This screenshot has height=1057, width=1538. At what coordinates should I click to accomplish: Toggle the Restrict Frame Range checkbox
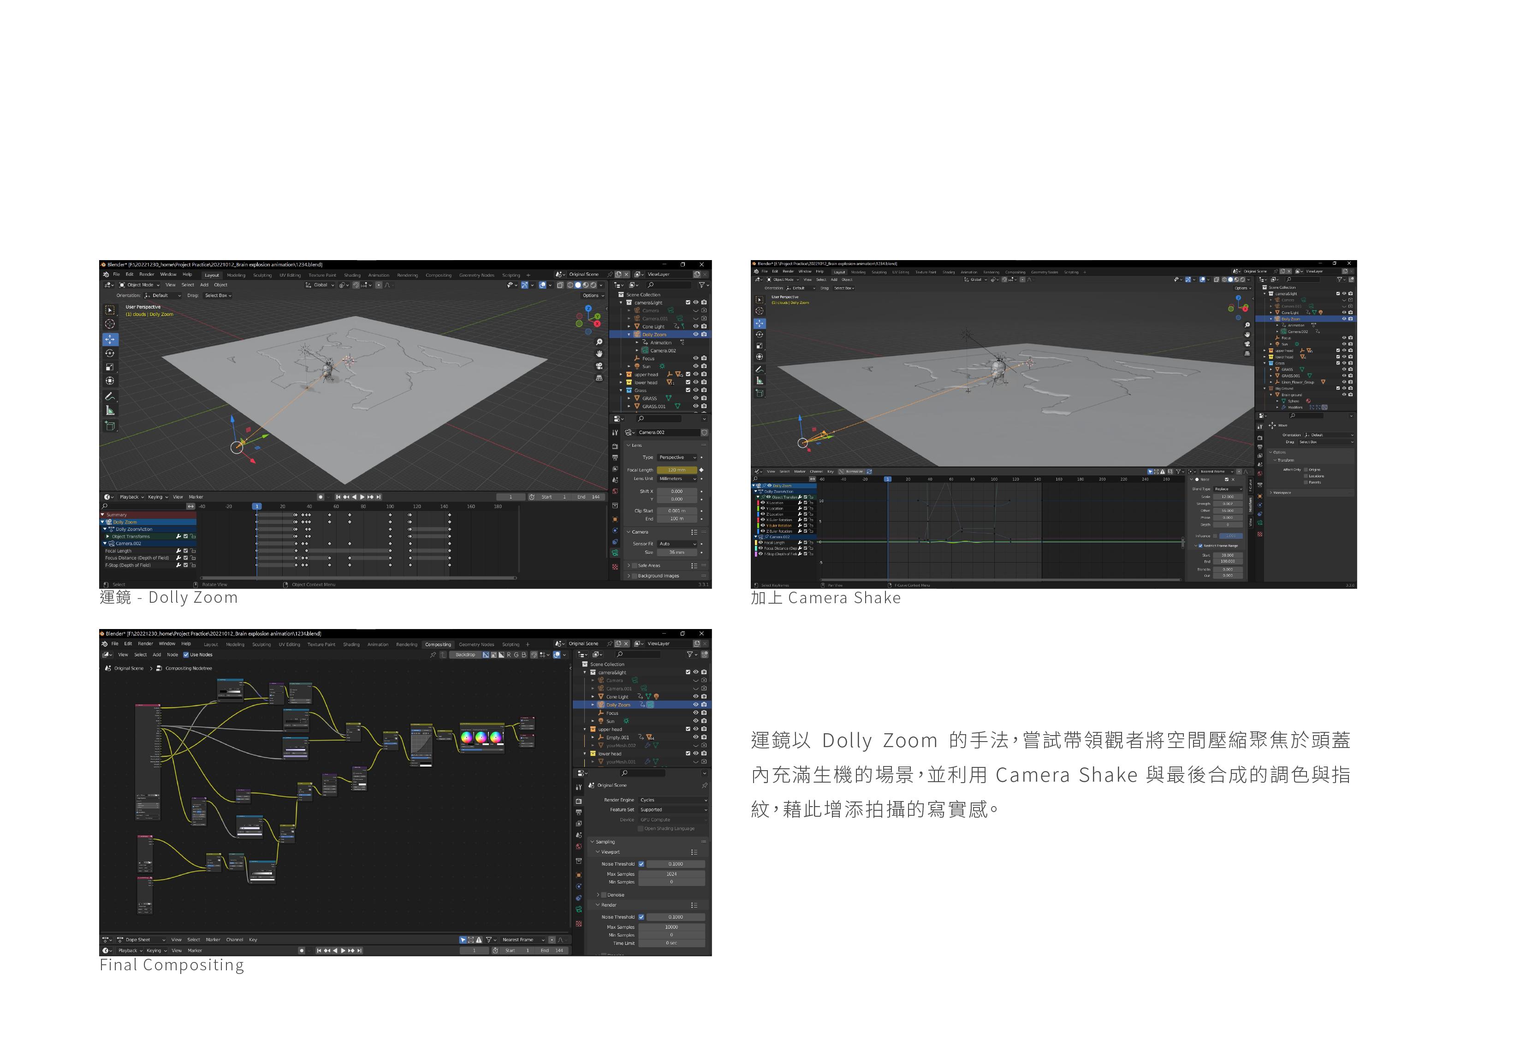coord(1200,546)
